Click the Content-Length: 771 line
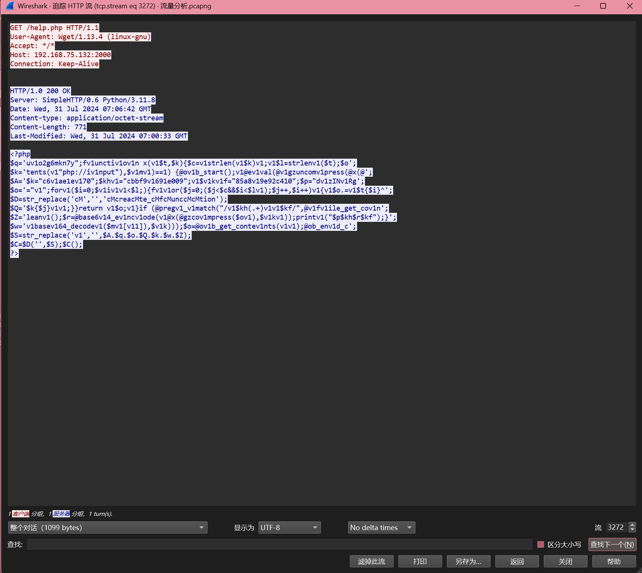This screenshot has height=573, width=642. coord(48,127)
